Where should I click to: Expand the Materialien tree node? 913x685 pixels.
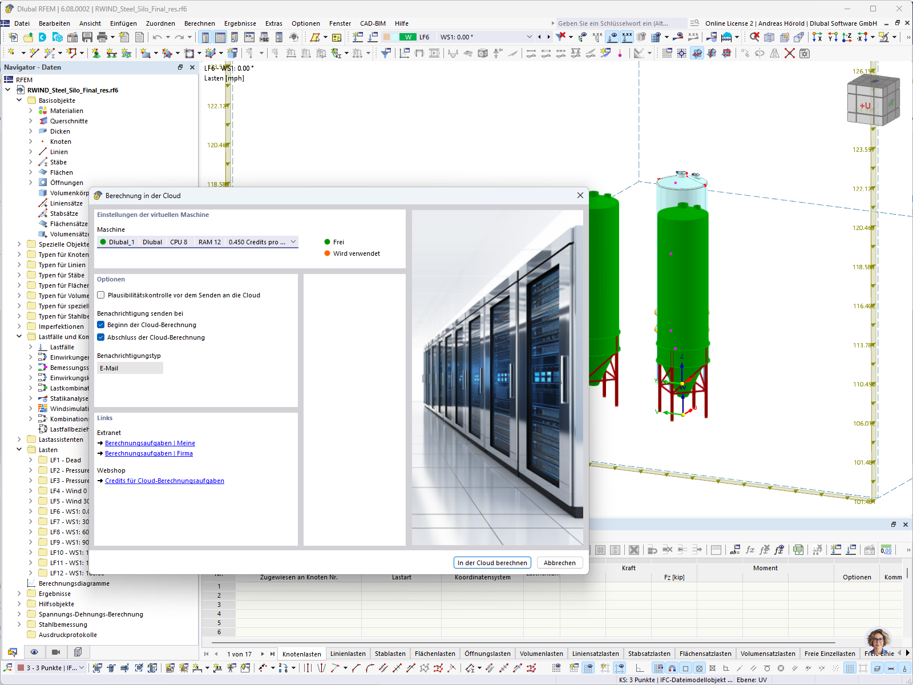[31, 111]
